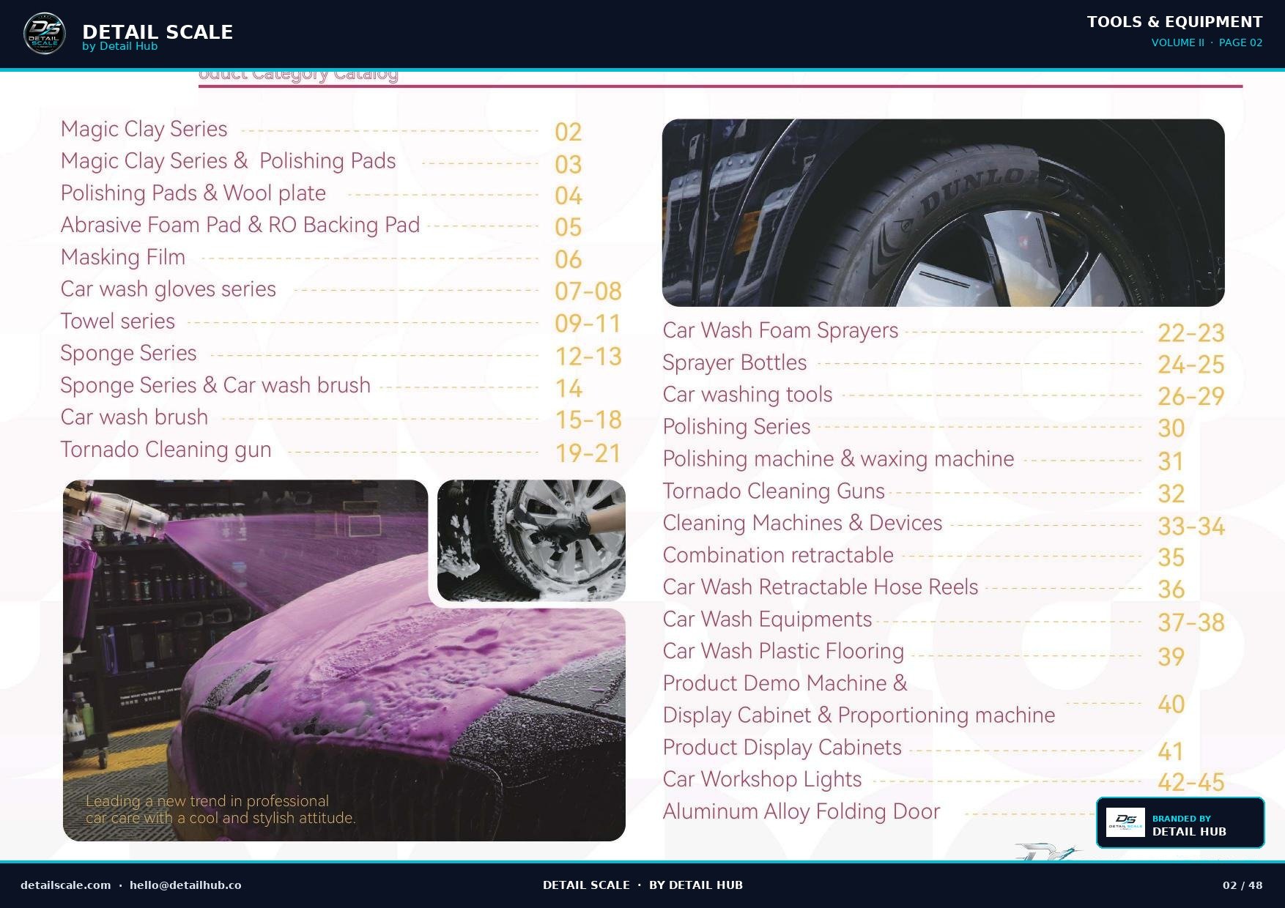Click page number 19-21

pyautogui.click(x=588, y=453)
